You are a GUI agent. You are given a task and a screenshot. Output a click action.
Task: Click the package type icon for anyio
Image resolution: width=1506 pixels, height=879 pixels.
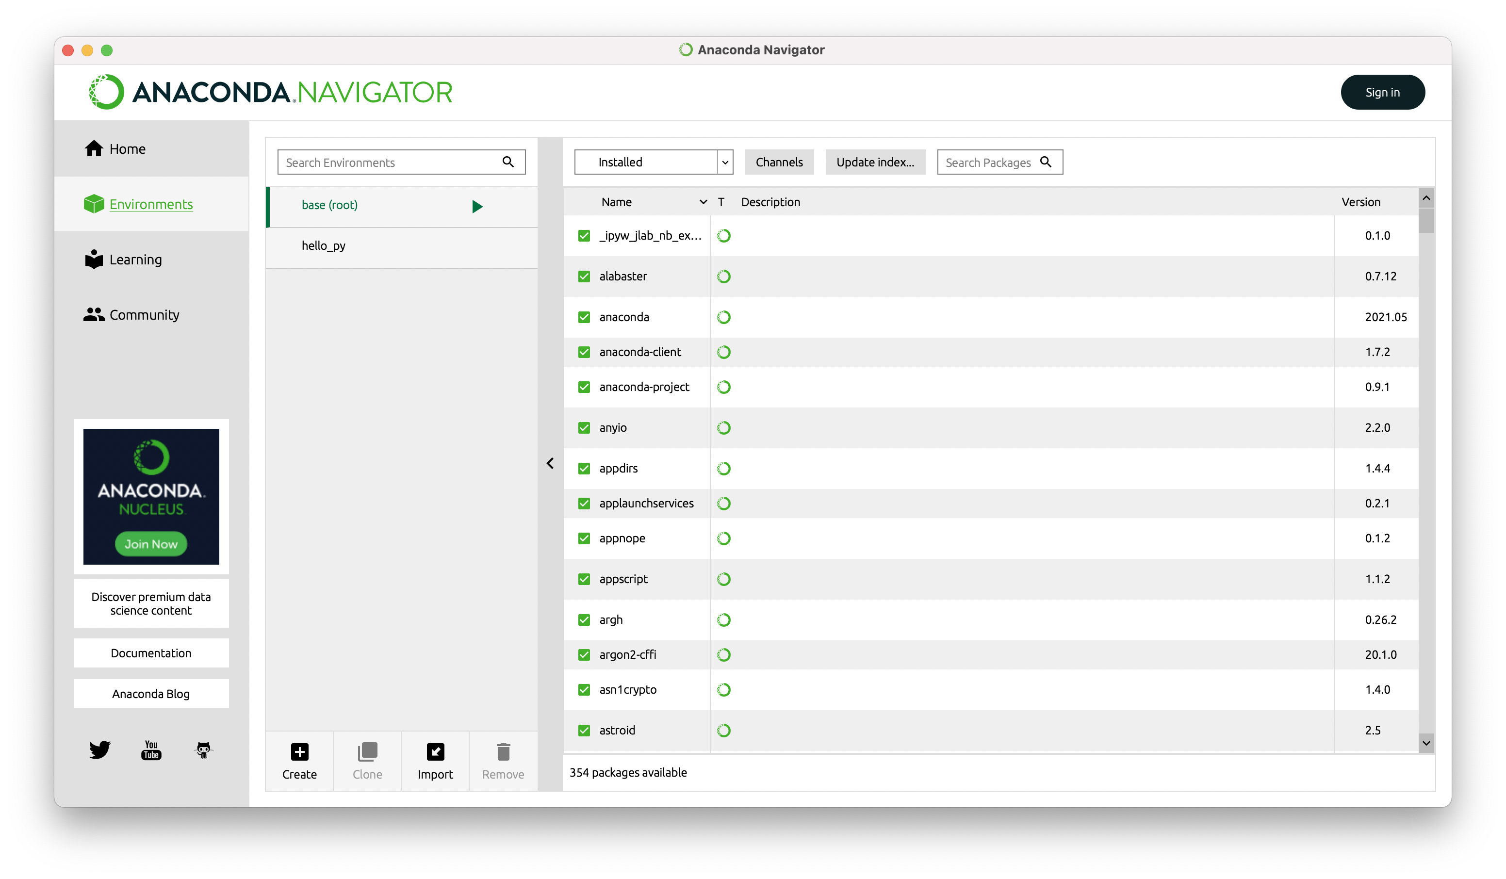(x=724, y=428)
